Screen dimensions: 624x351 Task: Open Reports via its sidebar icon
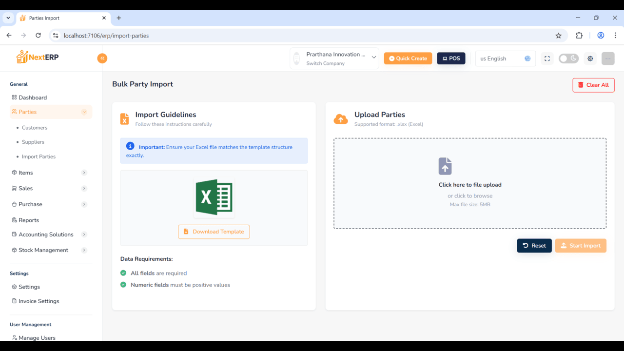coord(14,220)
